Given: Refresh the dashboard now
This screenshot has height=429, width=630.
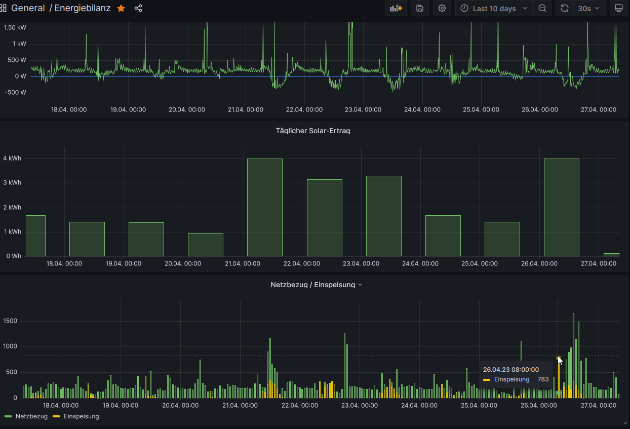Looking at the screenshot, I should tap(564, 9).
